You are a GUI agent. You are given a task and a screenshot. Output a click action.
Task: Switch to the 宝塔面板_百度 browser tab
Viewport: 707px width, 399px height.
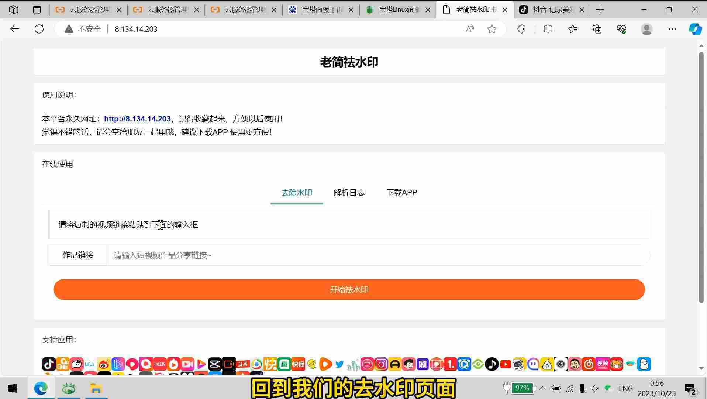pos(321,10)
